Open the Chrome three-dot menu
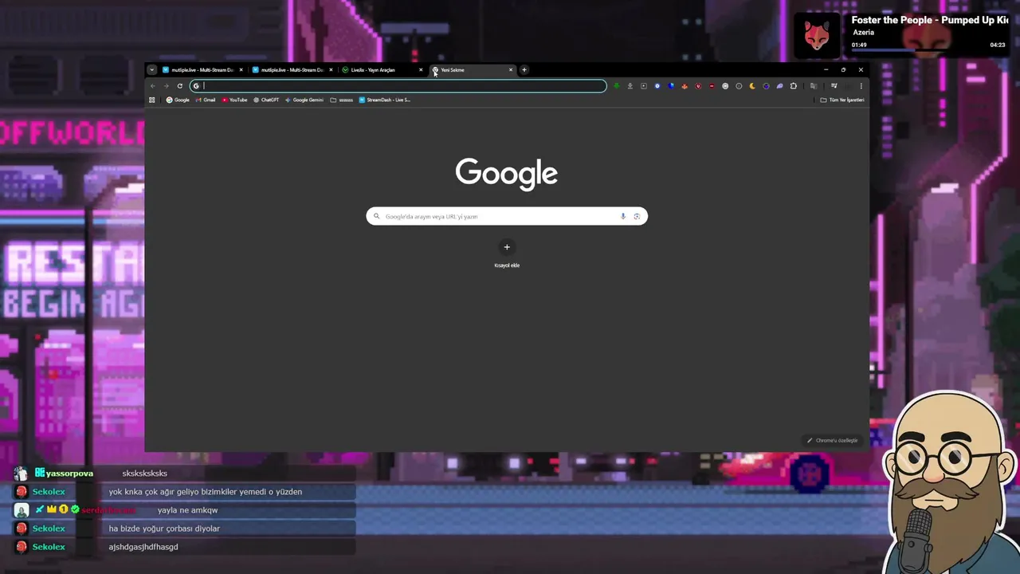Viewport: 1020px width, 574px height. tap(861, 86)
